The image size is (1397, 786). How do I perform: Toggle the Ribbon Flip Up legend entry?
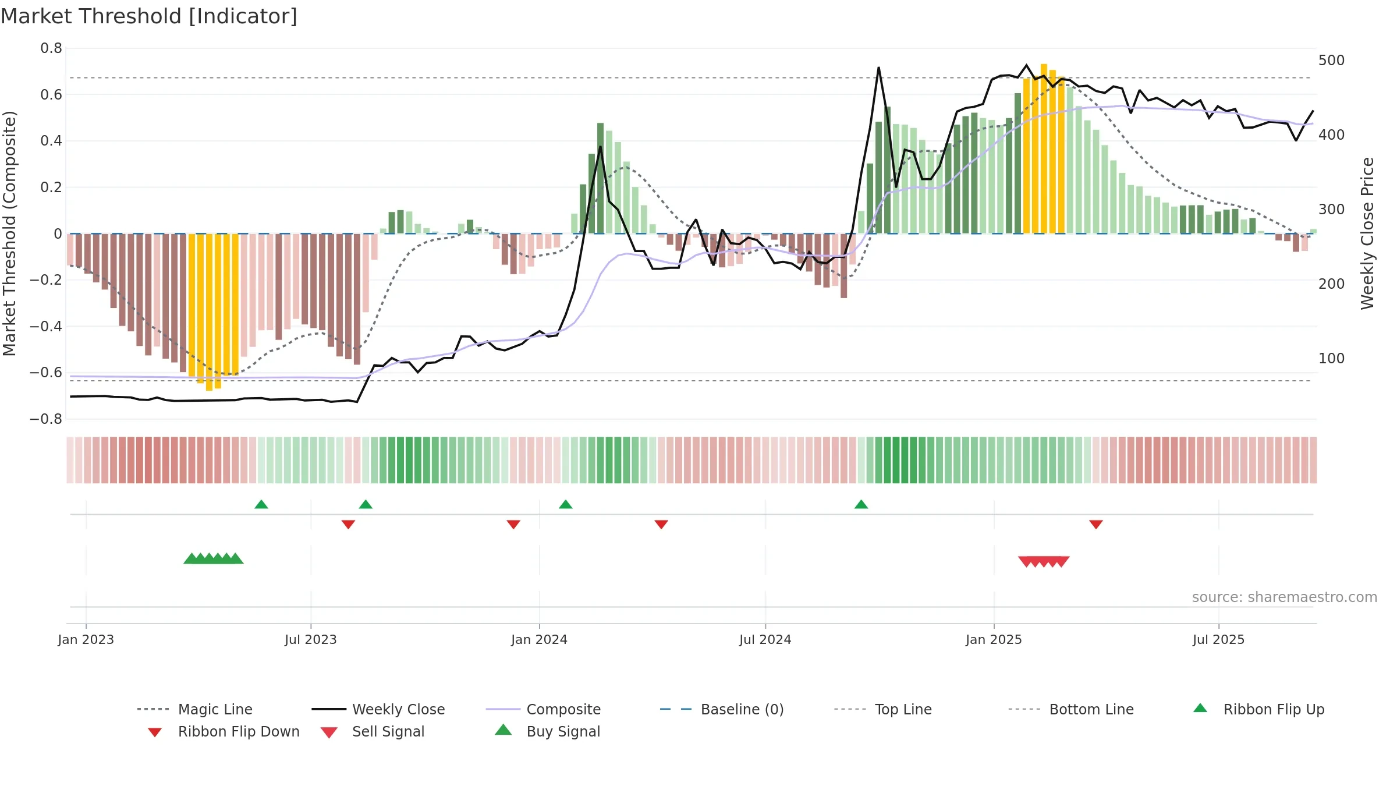(x=1258, y=709)
